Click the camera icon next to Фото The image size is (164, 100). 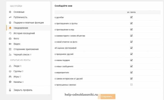[10, 39]
